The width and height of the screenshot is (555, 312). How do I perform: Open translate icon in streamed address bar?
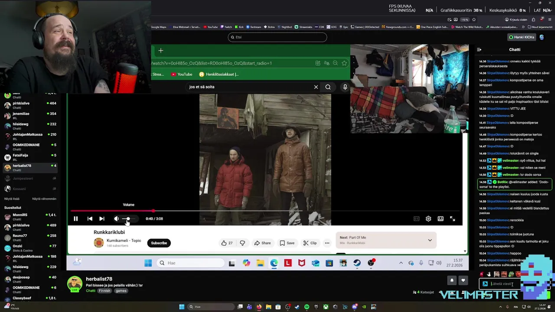tap(326, 63)
